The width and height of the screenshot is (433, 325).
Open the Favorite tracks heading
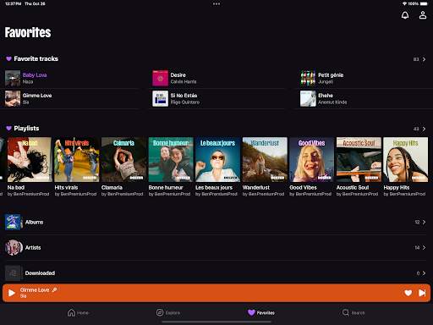(36, 58)
